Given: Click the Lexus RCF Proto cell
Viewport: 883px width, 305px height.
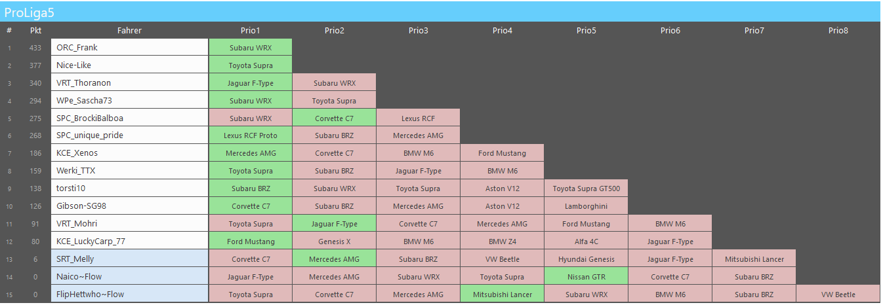Looking at the screenshot, I should pos(250,135).
